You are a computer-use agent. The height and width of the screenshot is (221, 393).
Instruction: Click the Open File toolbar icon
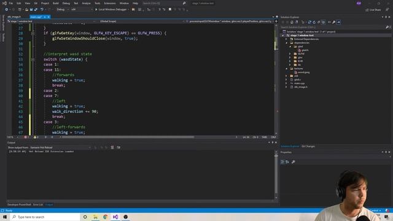coord(26,10)
